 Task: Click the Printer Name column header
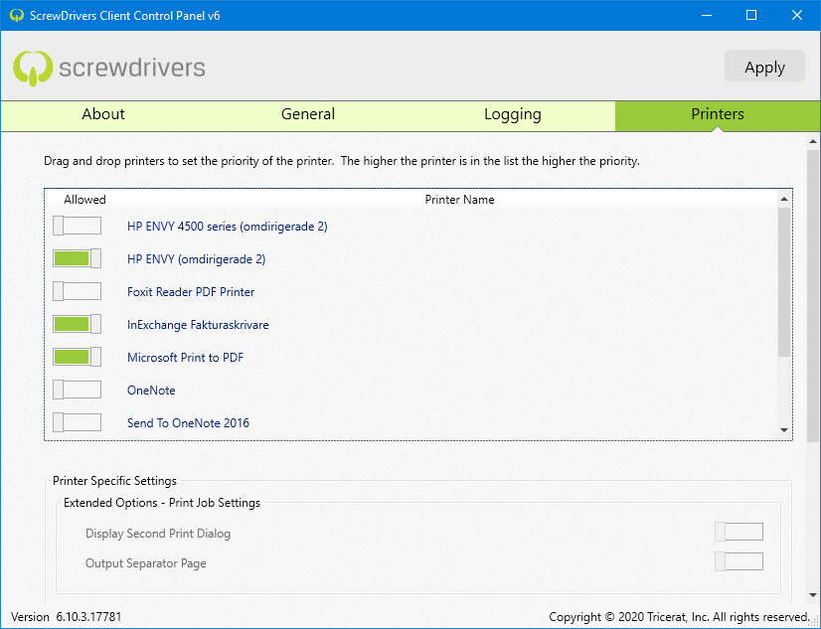459,200
